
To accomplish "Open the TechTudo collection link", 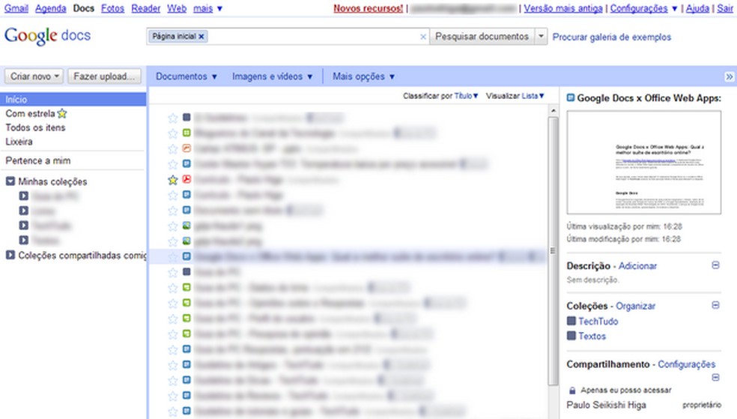I will (x=598, y=322).
